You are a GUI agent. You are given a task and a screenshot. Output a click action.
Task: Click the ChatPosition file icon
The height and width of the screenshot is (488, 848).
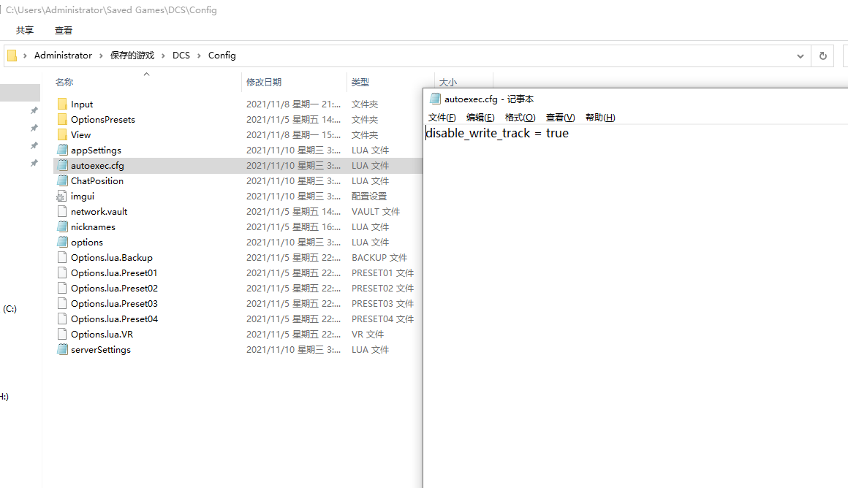coord(62,180)
